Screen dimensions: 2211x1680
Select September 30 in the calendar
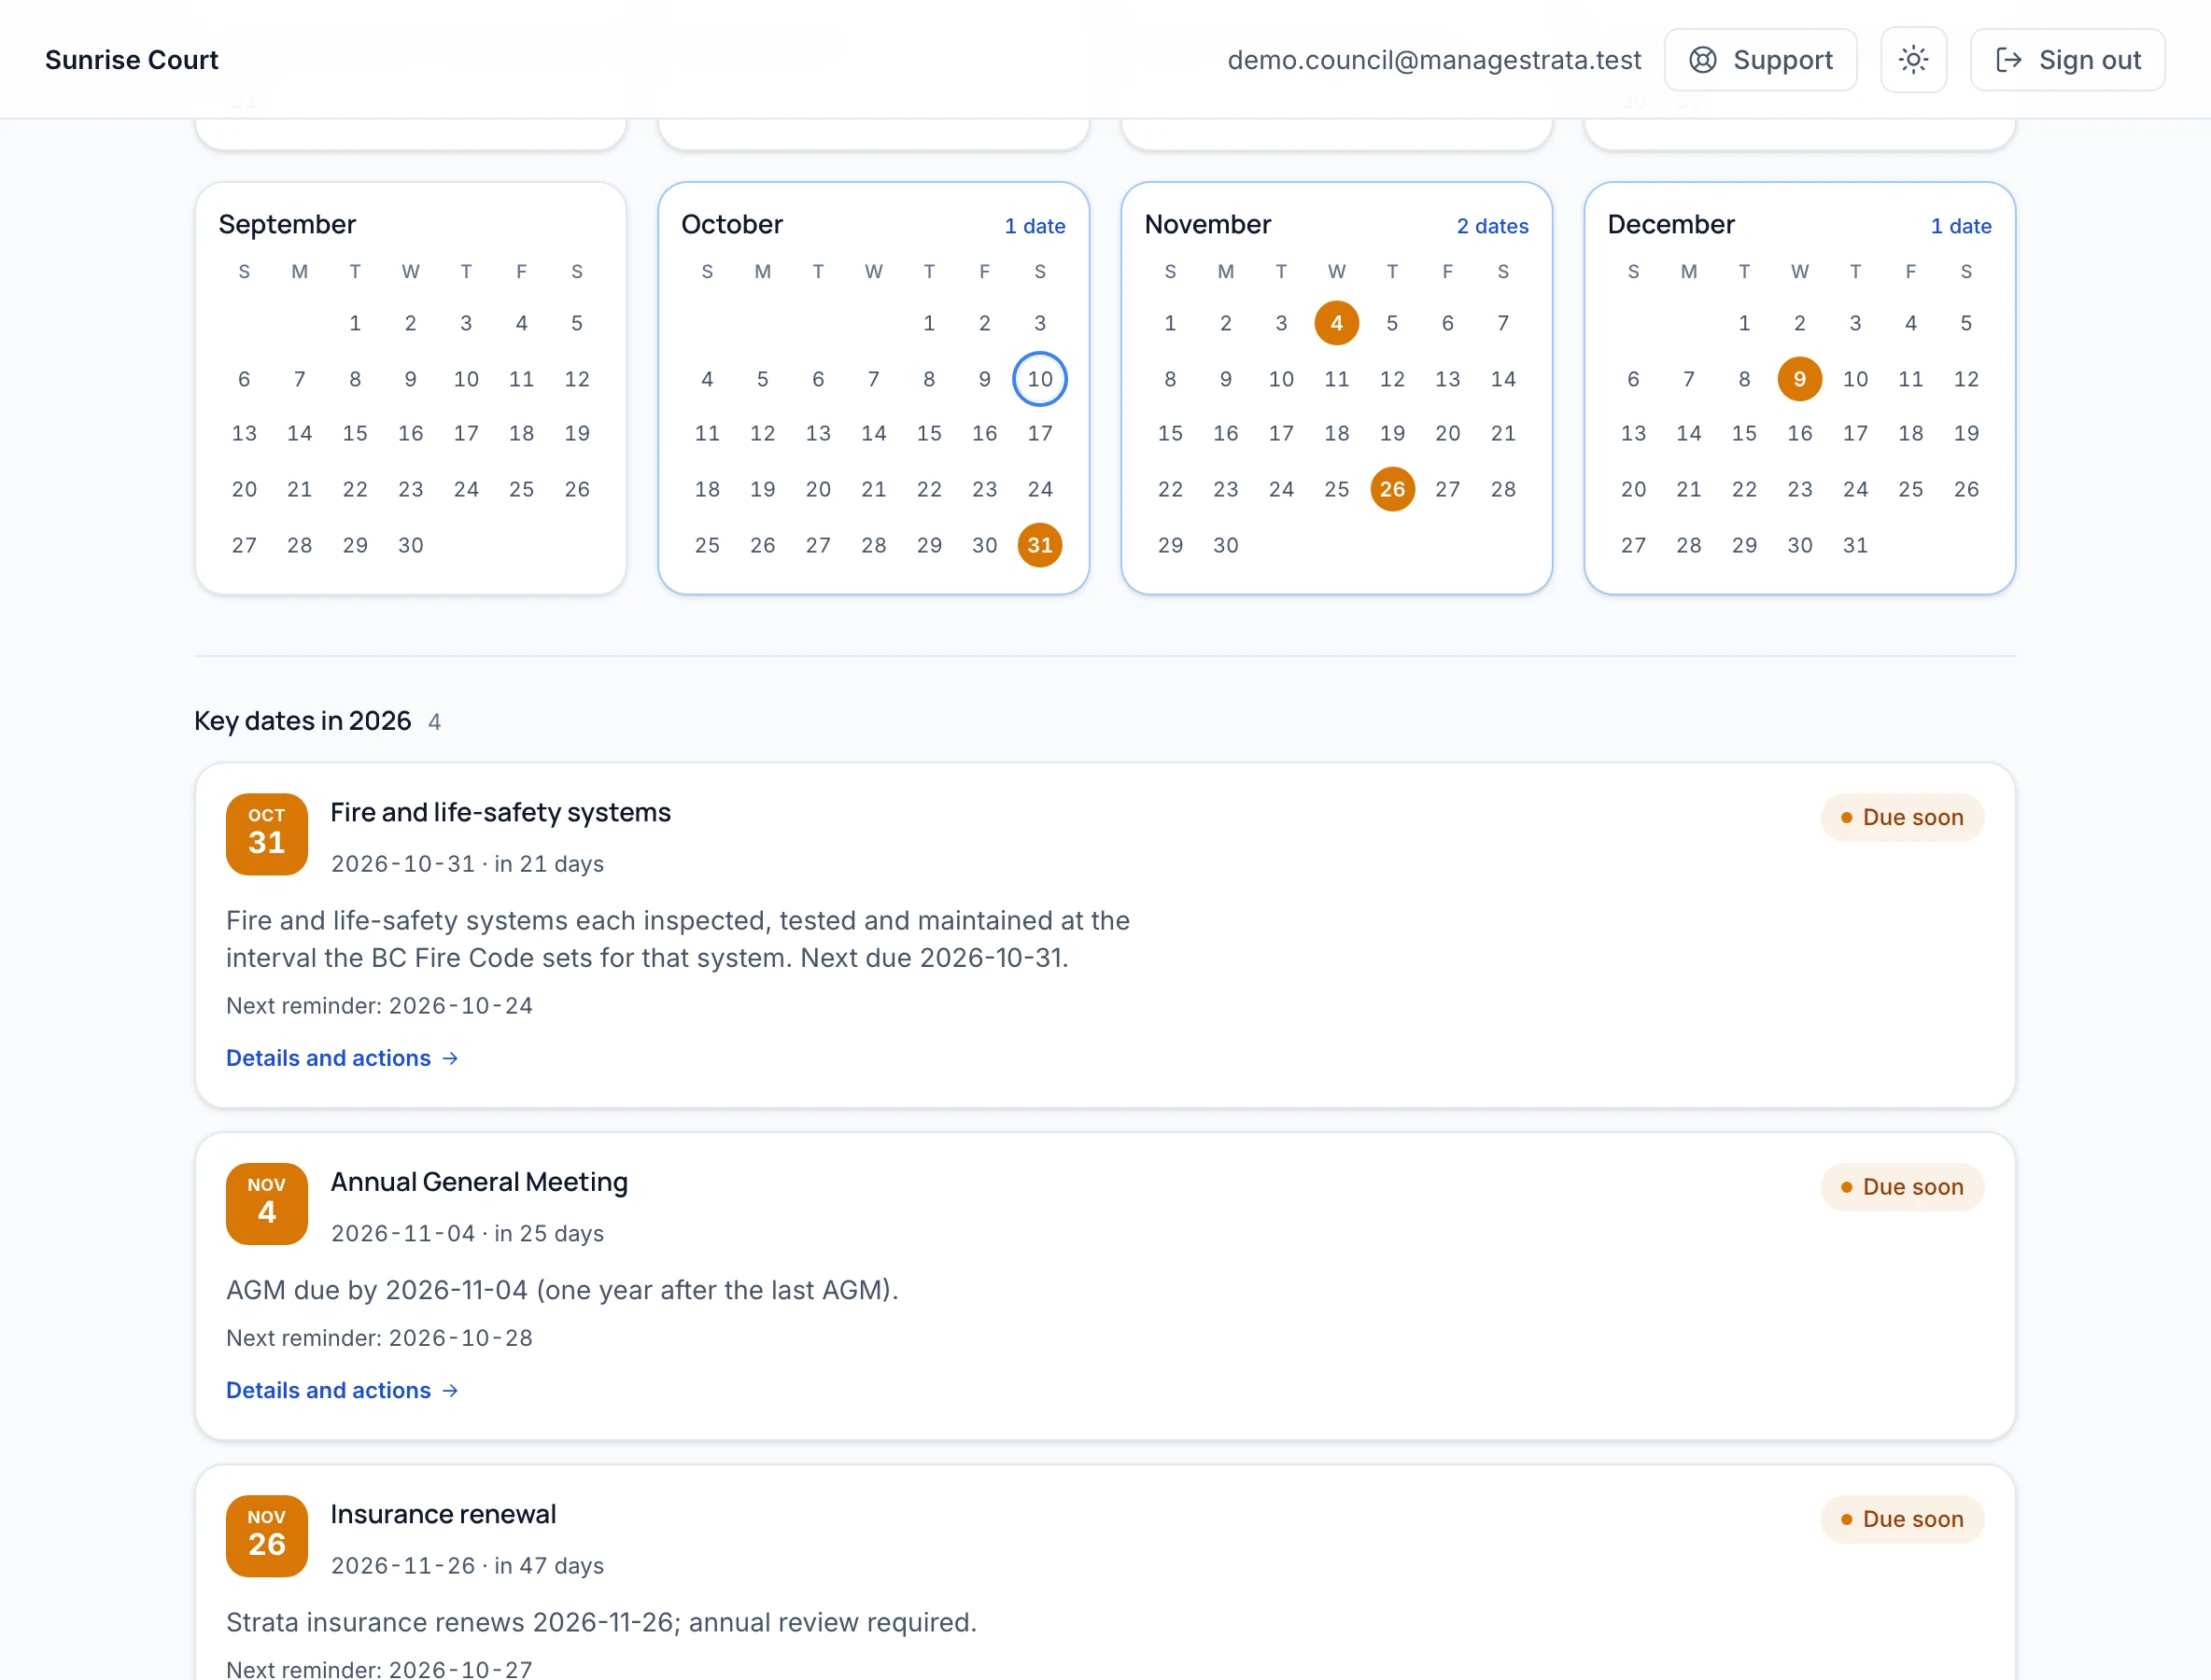(410, 545)
